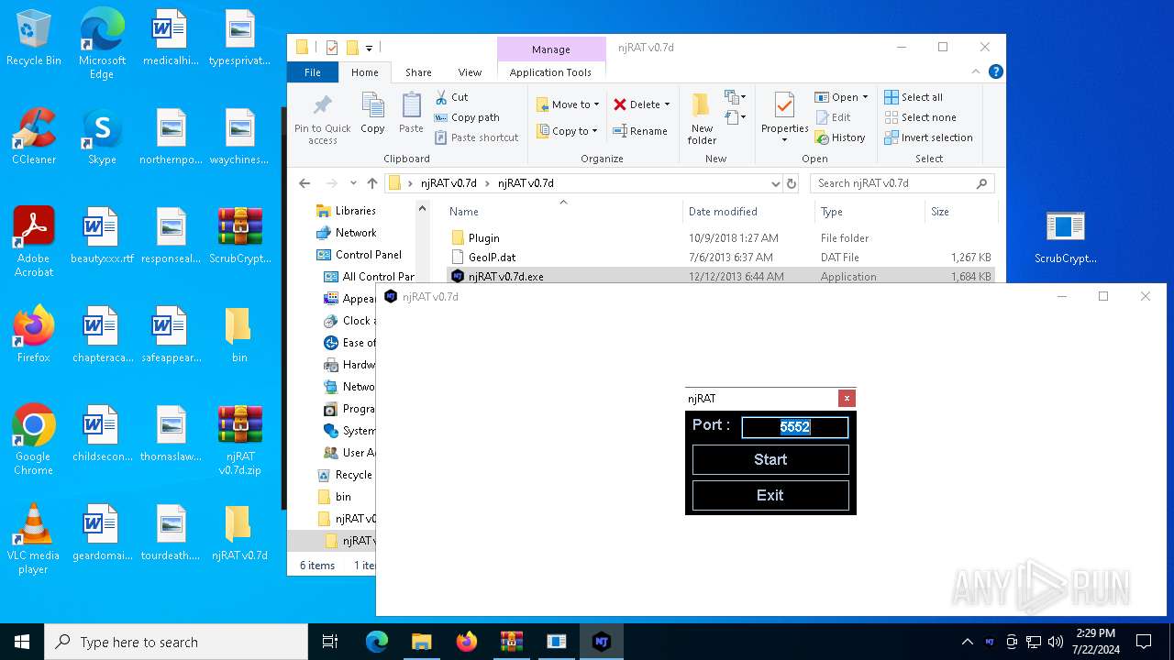Click the Refresh button beside address bar

[x=792, y=183]
